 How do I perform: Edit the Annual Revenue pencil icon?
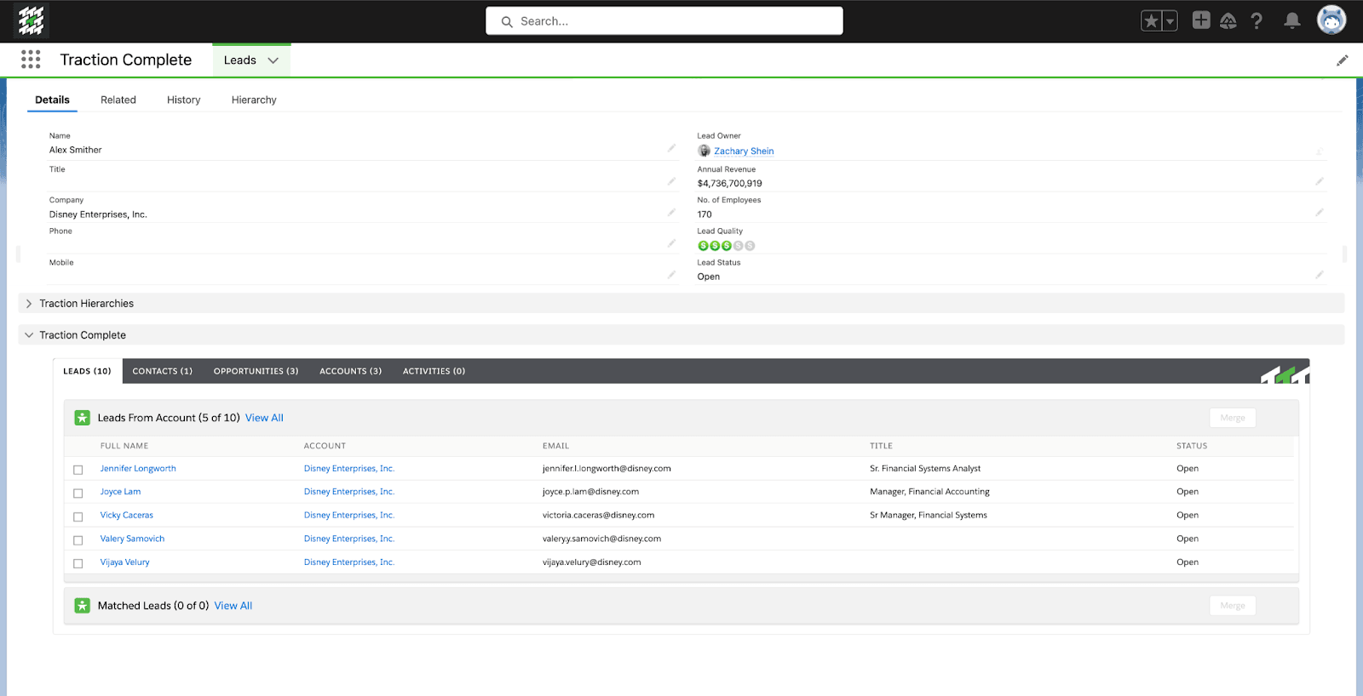[1320, 181]
